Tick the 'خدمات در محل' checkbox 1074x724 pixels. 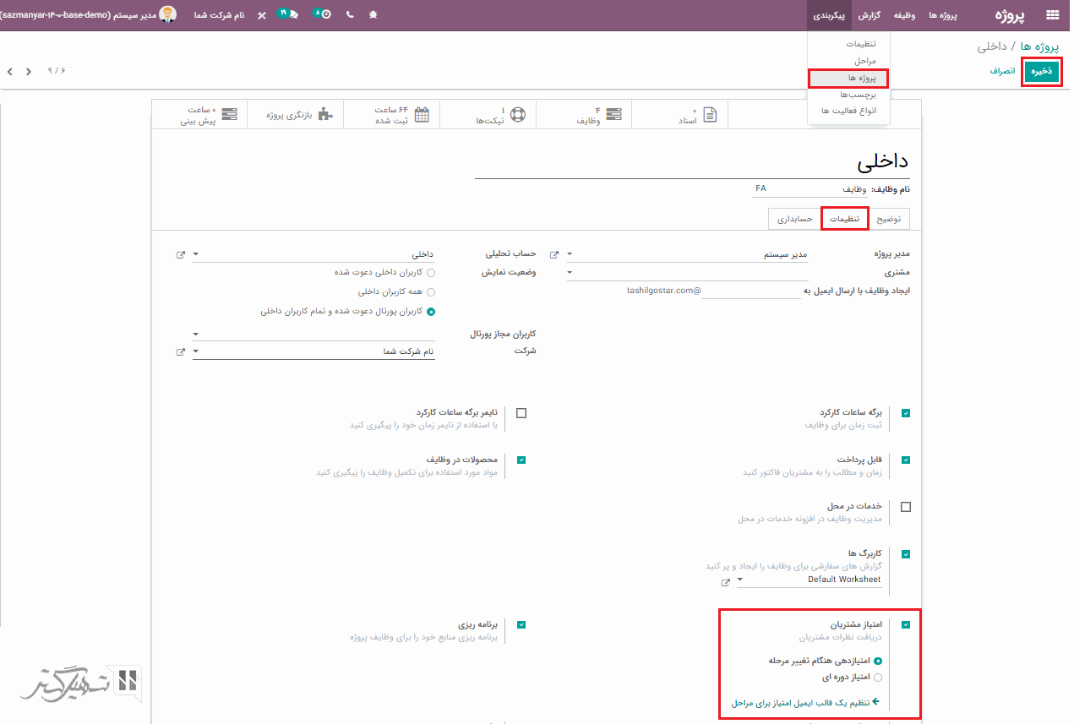coord(906,507)
